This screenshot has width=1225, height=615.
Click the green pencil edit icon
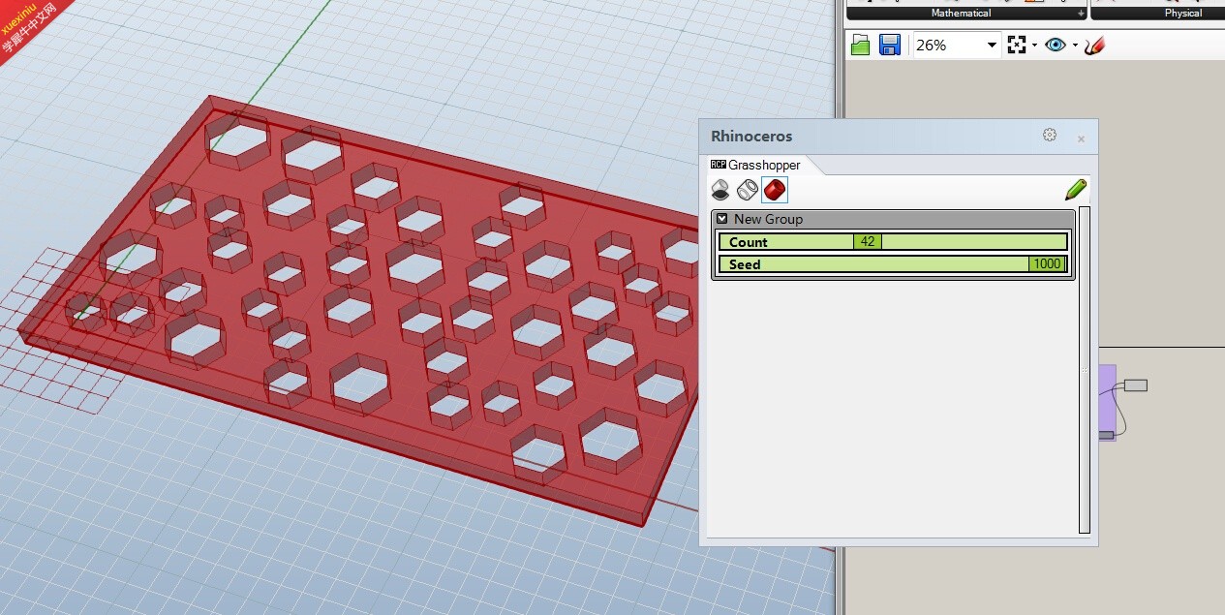coord(1075,189)
